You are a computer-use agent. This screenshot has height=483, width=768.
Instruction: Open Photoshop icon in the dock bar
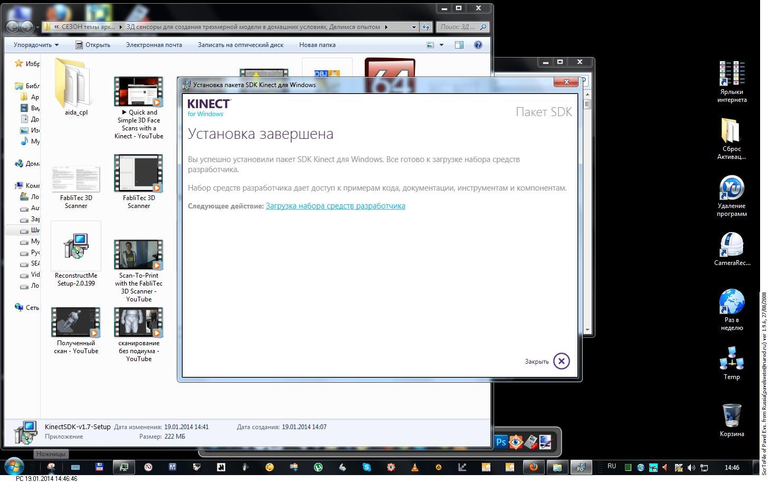click(x=501, y=442)
